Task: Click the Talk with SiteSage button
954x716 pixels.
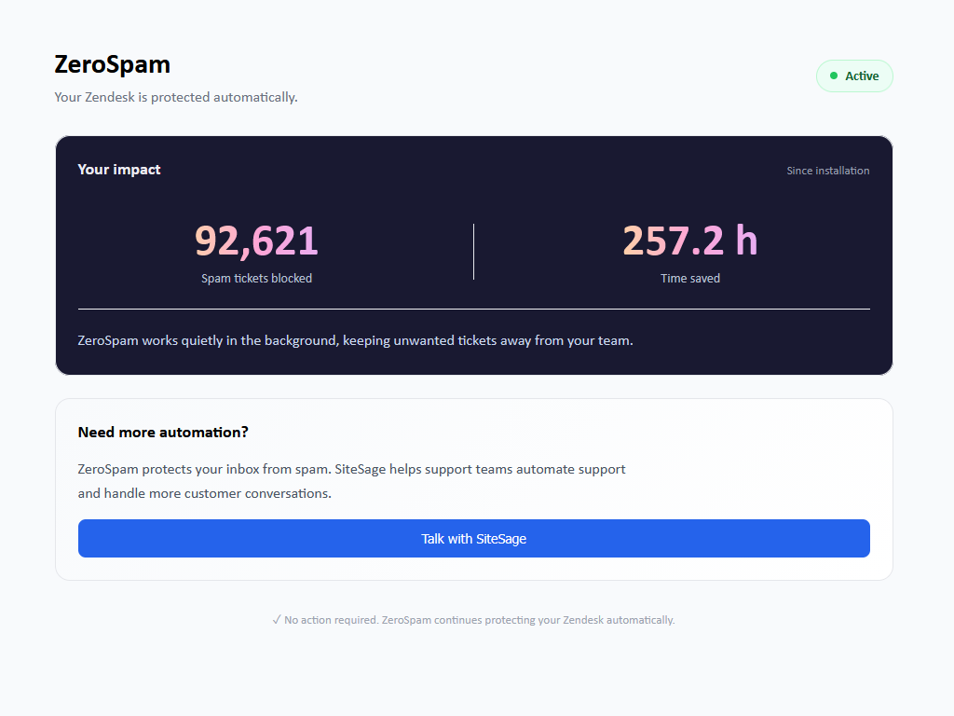Action: 473,538
